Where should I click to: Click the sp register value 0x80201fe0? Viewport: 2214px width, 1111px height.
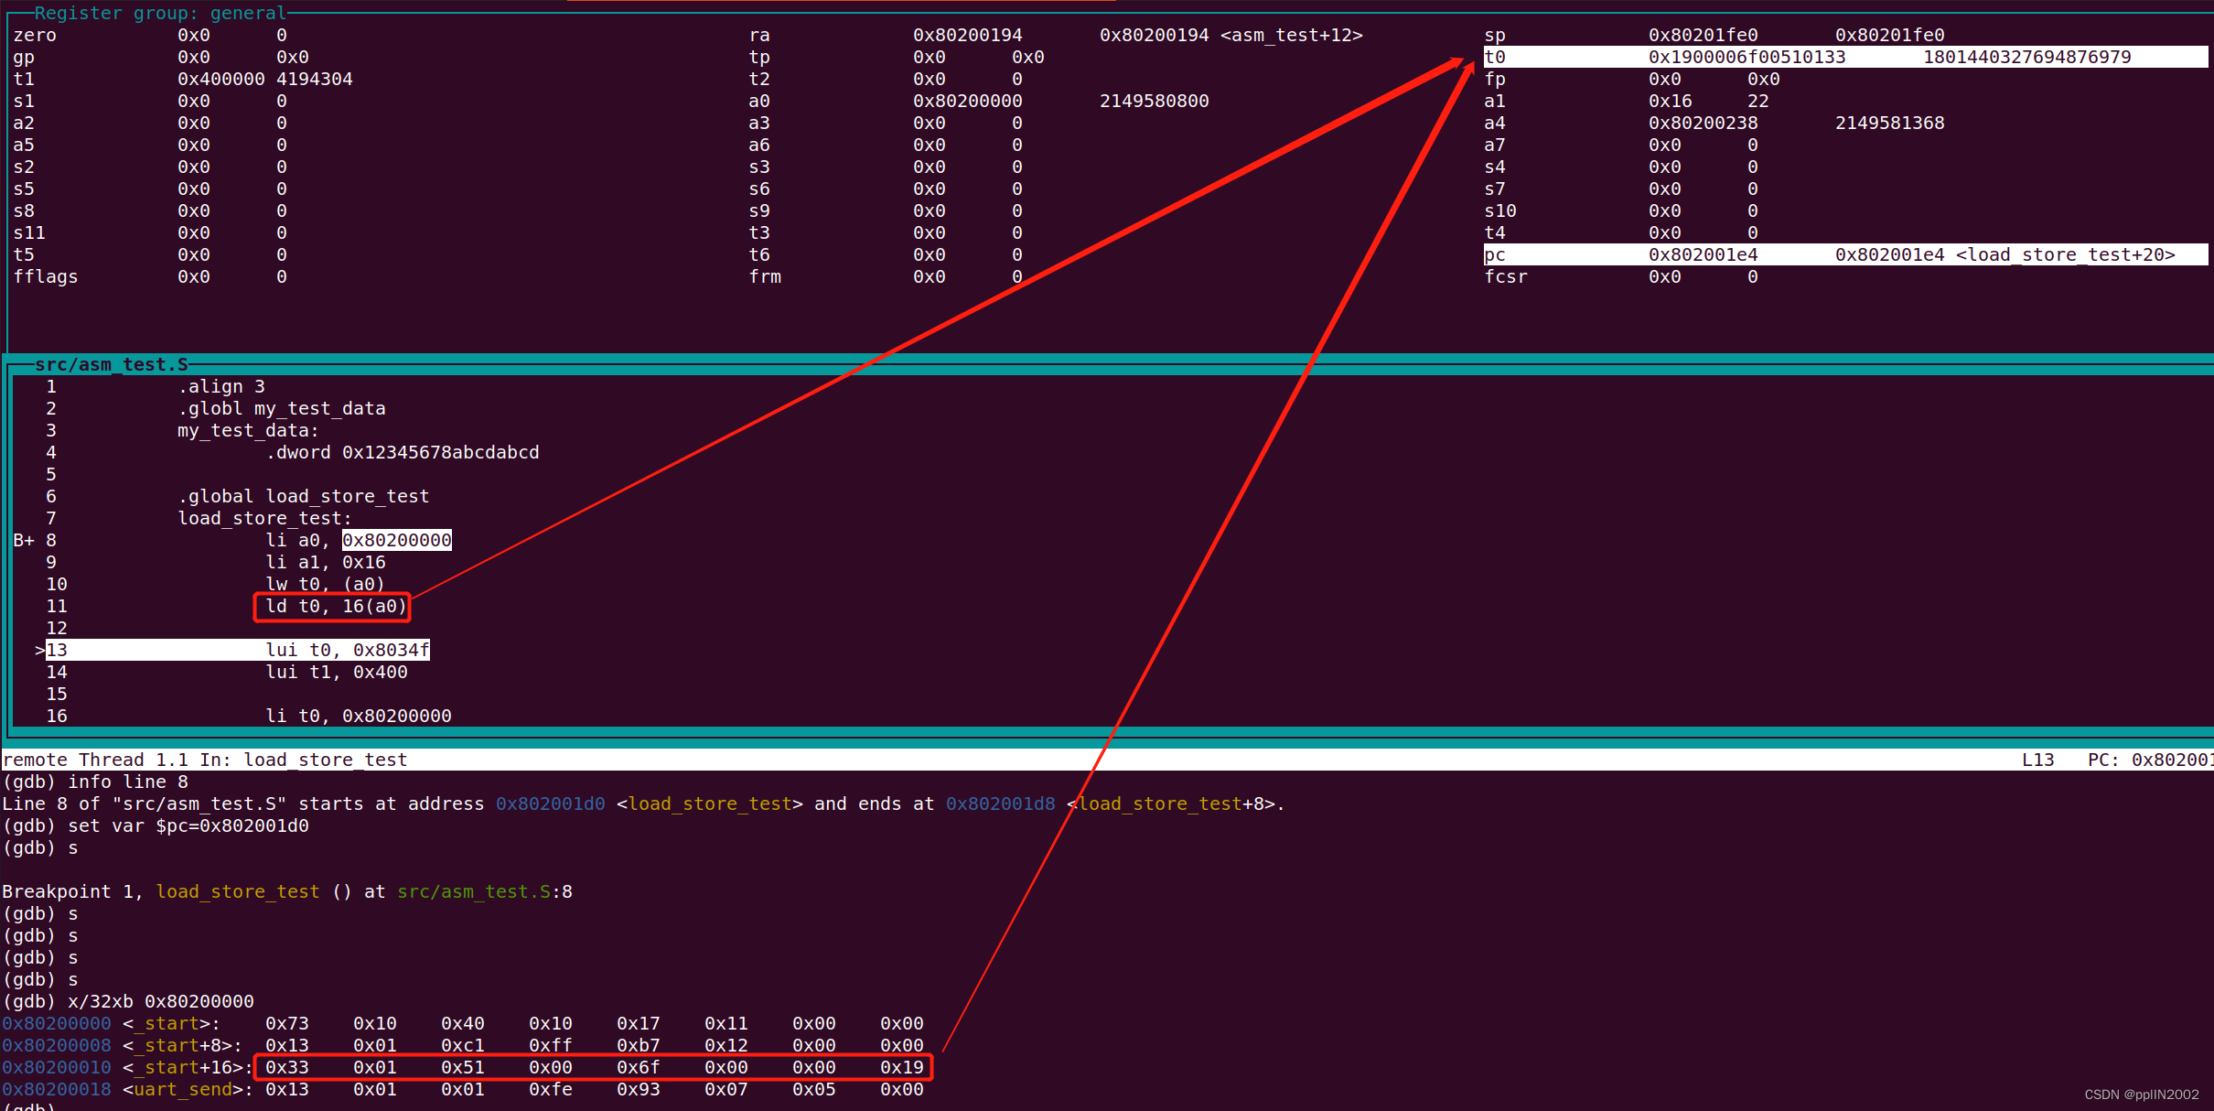click(x=1703, y=35)
